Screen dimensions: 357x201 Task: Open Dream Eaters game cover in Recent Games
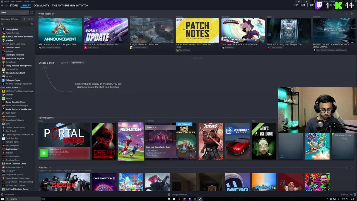click(104, 141)
